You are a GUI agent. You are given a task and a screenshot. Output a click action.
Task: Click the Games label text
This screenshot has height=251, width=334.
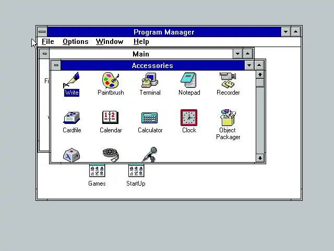pyautogui.click(x=97, y=184)
